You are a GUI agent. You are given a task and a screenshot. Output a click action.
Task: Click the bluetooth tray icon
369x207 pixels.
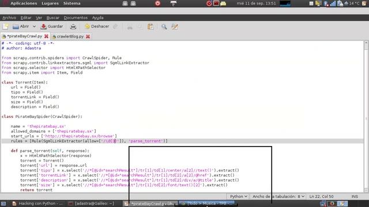[326, 3]
